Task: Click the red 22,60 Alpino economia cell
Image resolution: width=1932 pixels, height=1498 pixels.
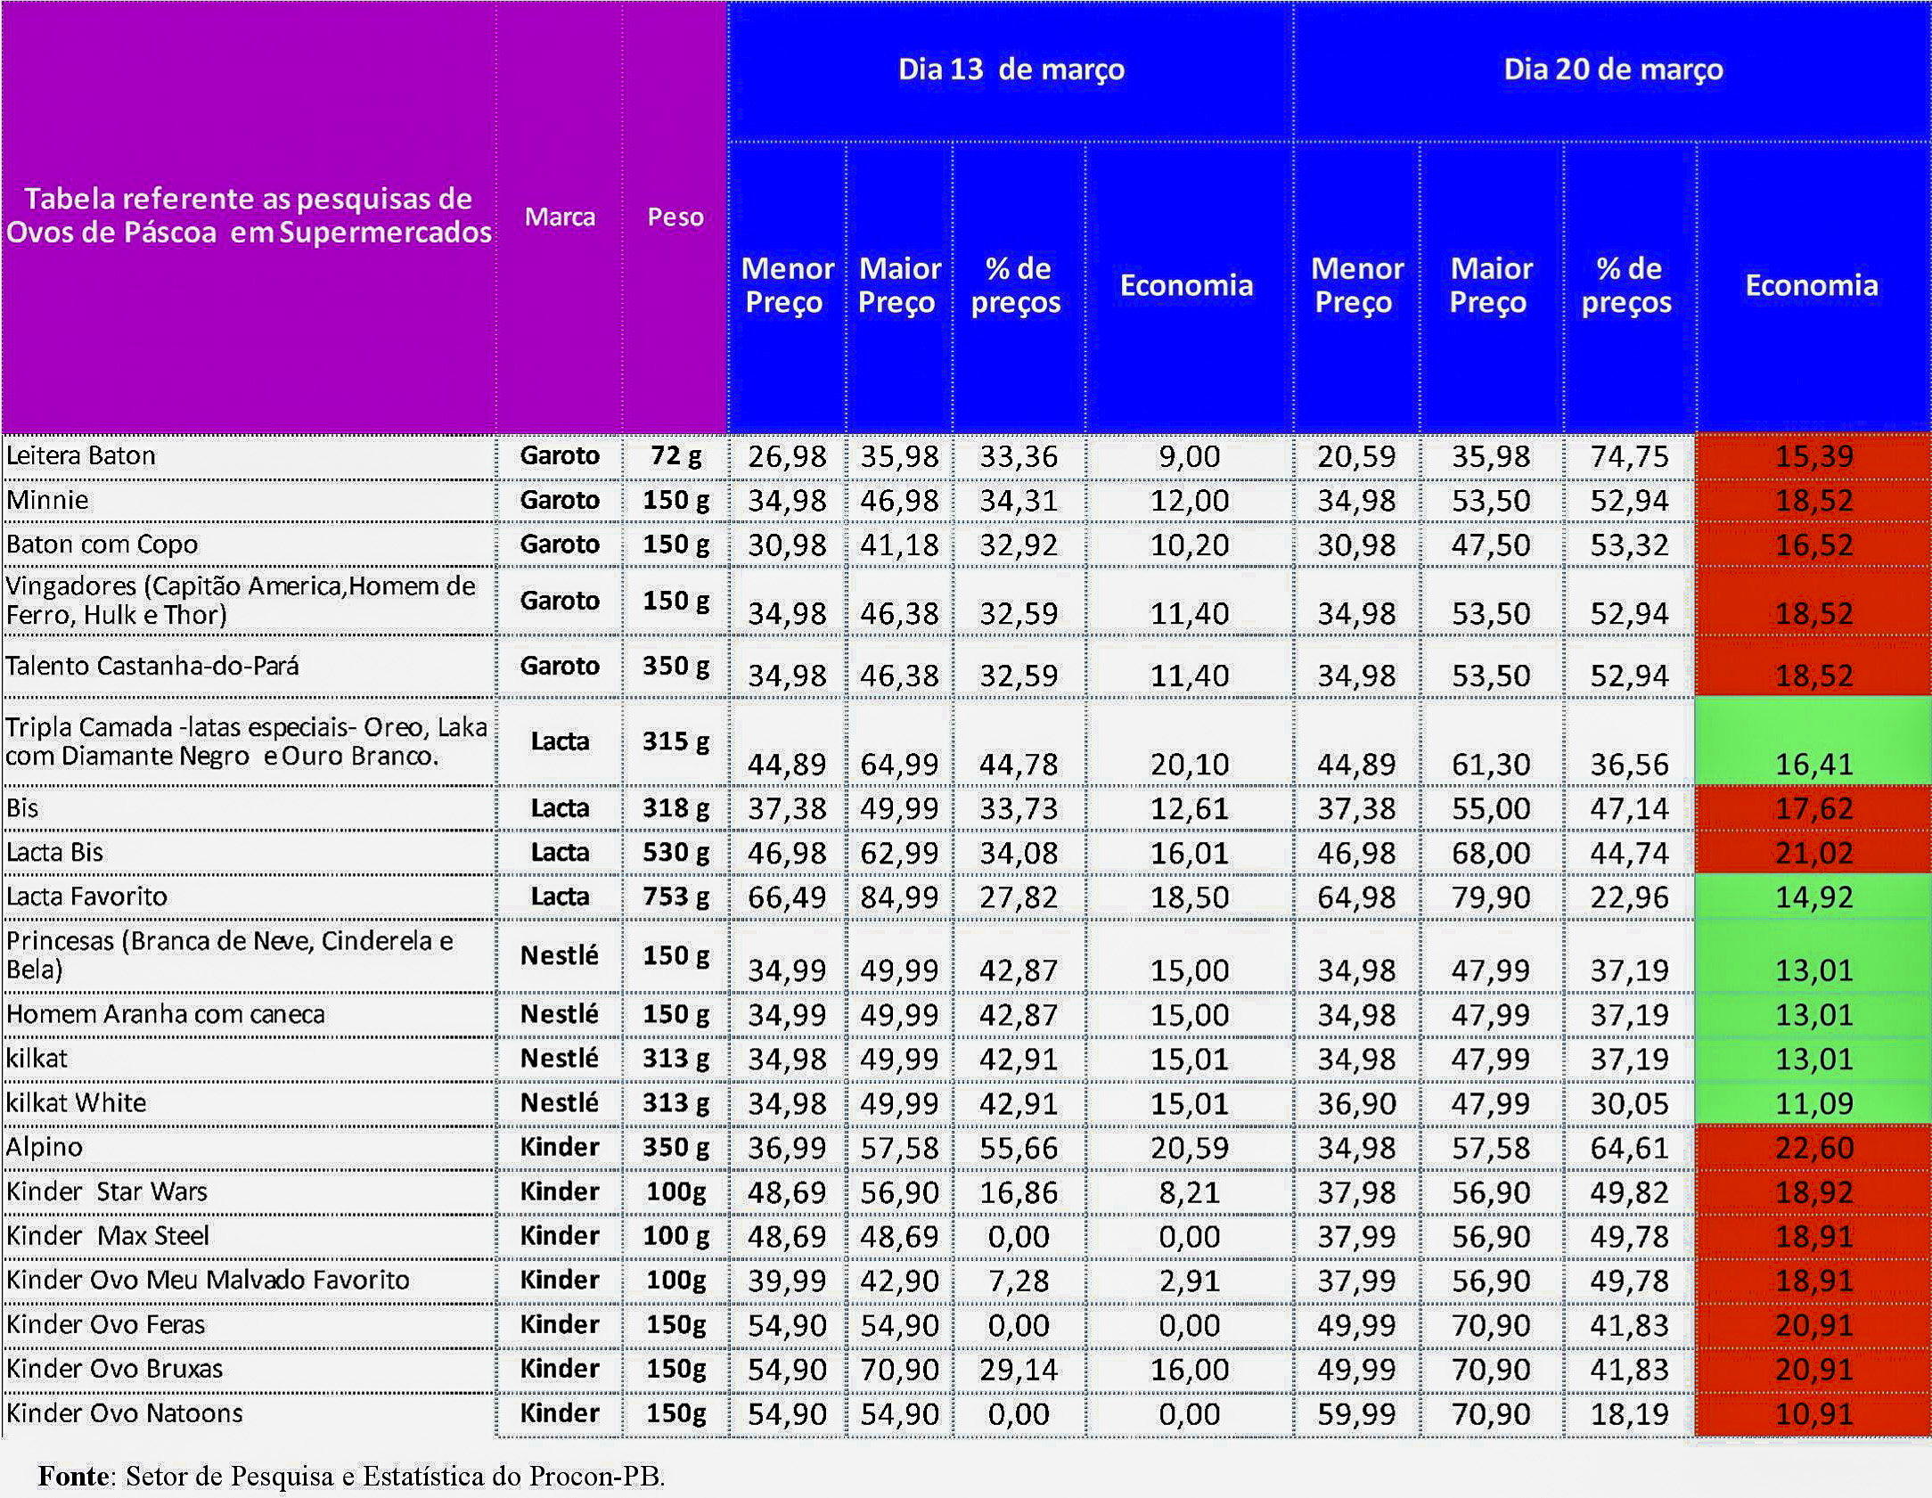Action: 1813,1148
